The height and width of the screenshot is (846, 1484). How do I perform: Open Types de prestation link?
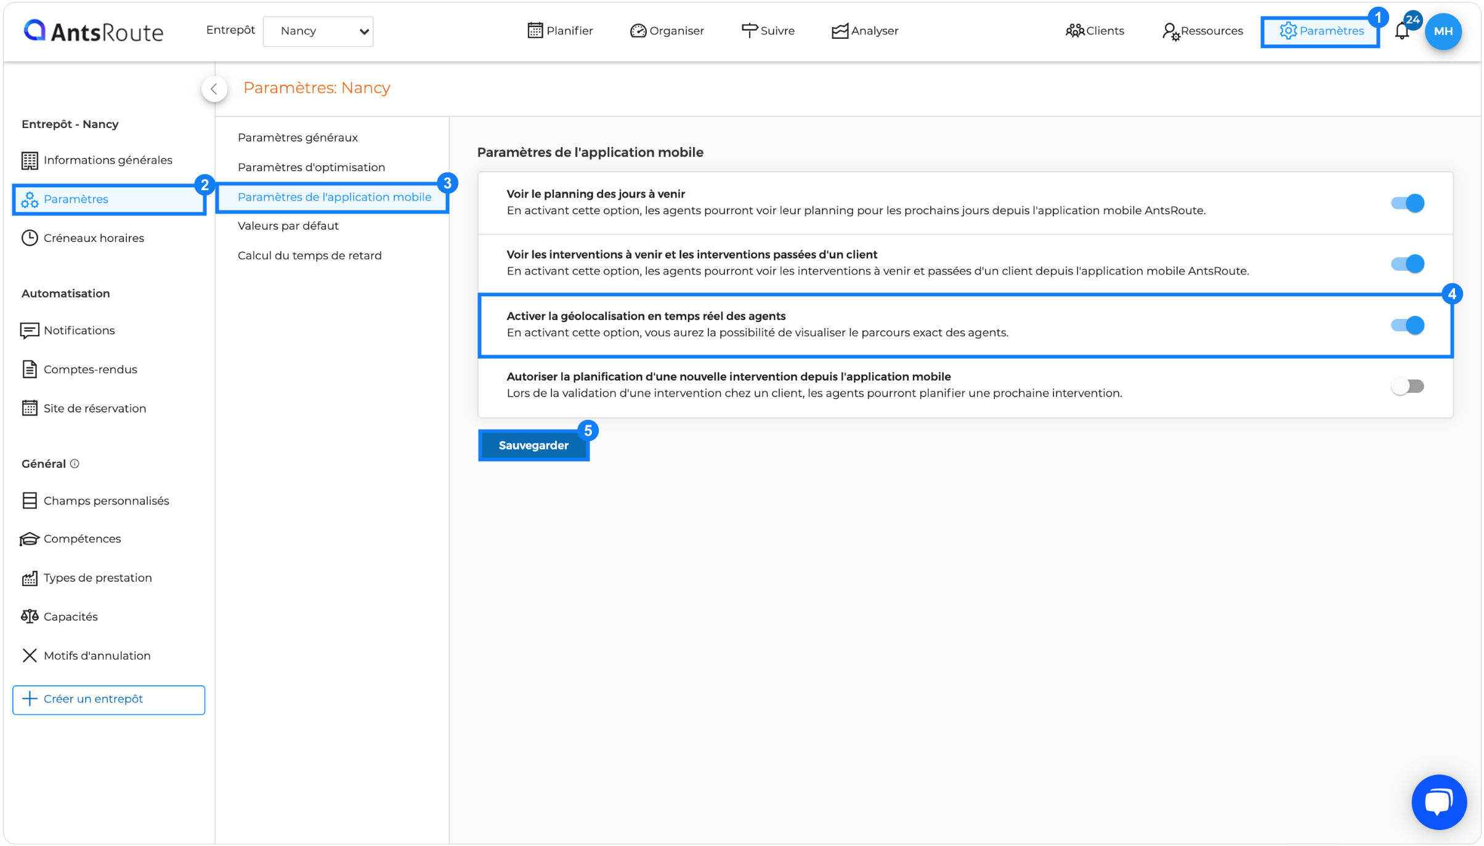tap(97, 578)
